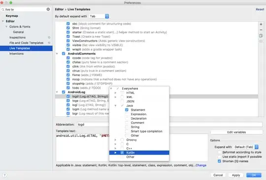266x180 pixels.
Task: Click the Inspections profile indicator icon
Action: [49, 37]
